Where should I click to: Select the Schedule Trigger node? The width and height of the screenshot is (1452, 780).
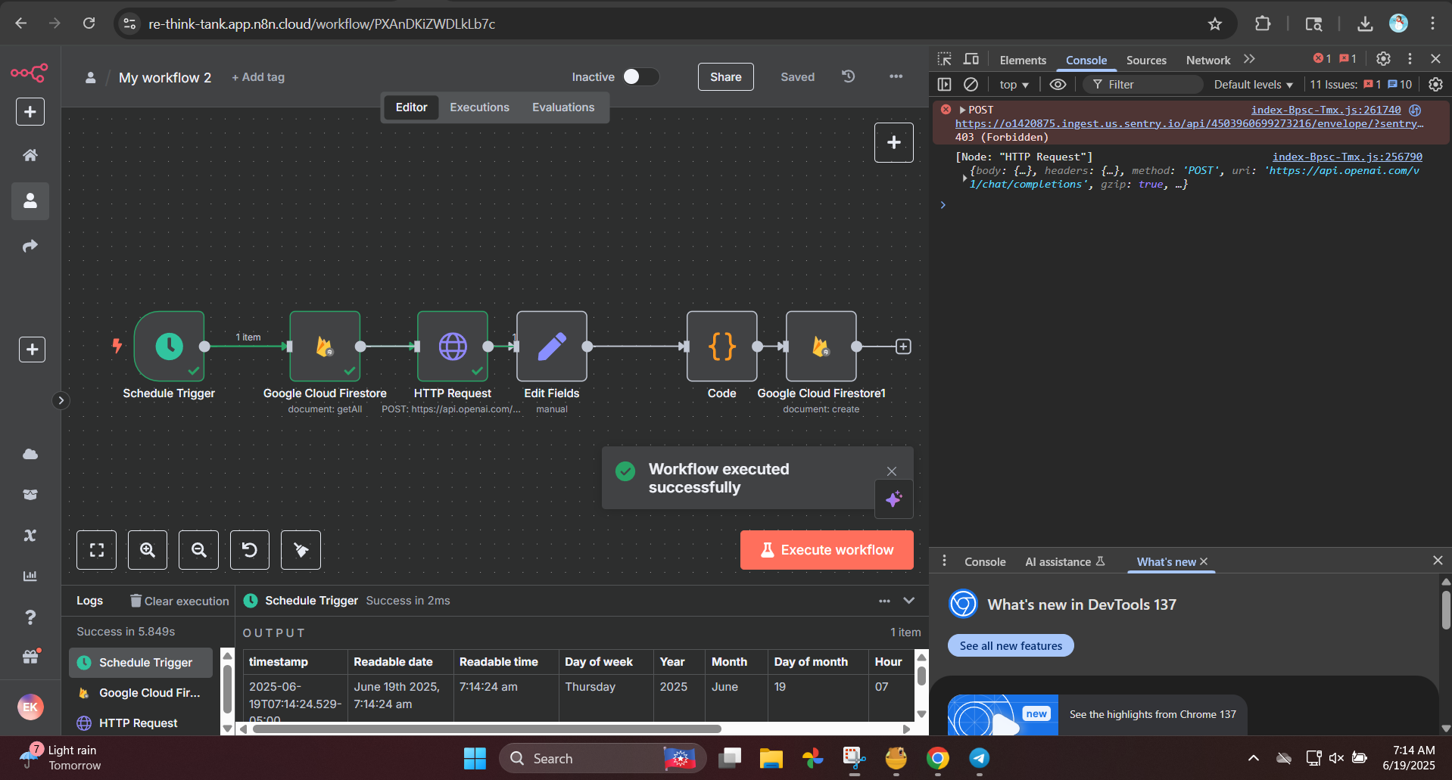(170, 346)
